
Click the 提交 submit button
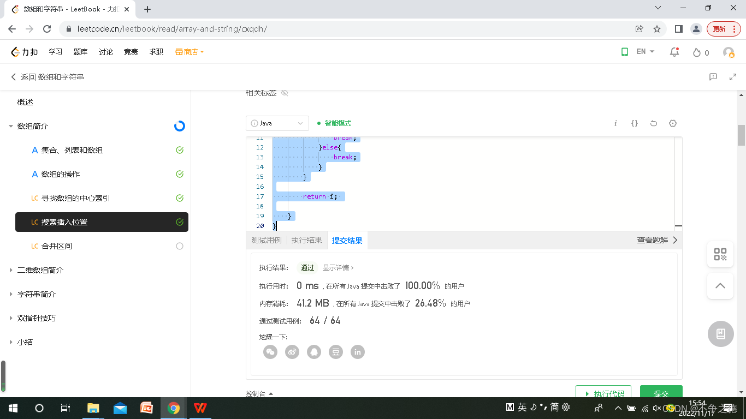pyautogui.click(x=661, y=392)
